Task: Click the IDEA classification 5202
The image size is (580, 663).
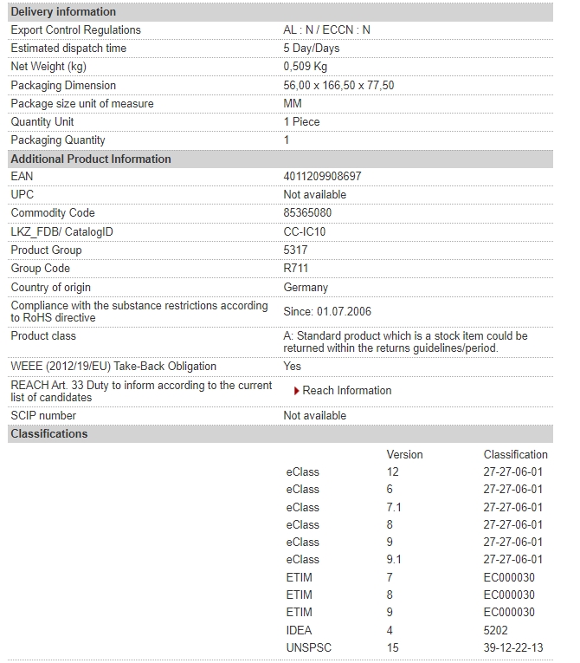Action: coord(495,630)
